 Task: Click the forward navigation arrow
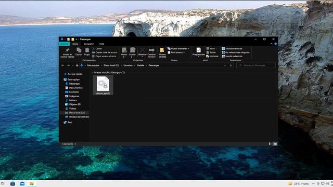click(x=68, y=65)
